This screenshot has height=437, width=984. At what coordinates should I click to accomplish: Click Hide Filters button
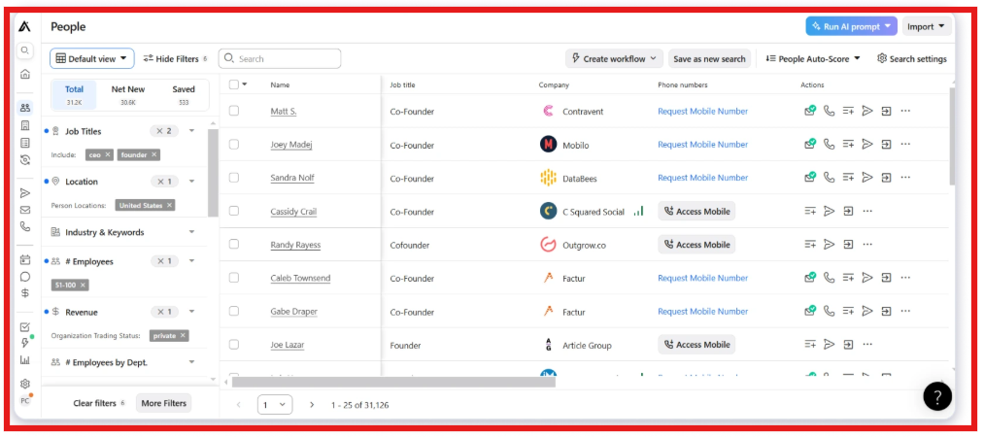click(x=175, y=58)
